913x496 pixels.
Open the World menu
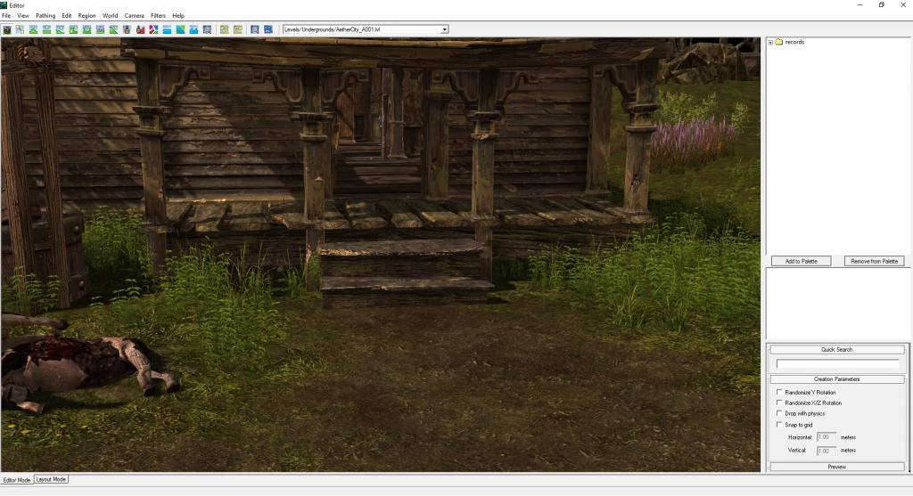tap(110, 16)
